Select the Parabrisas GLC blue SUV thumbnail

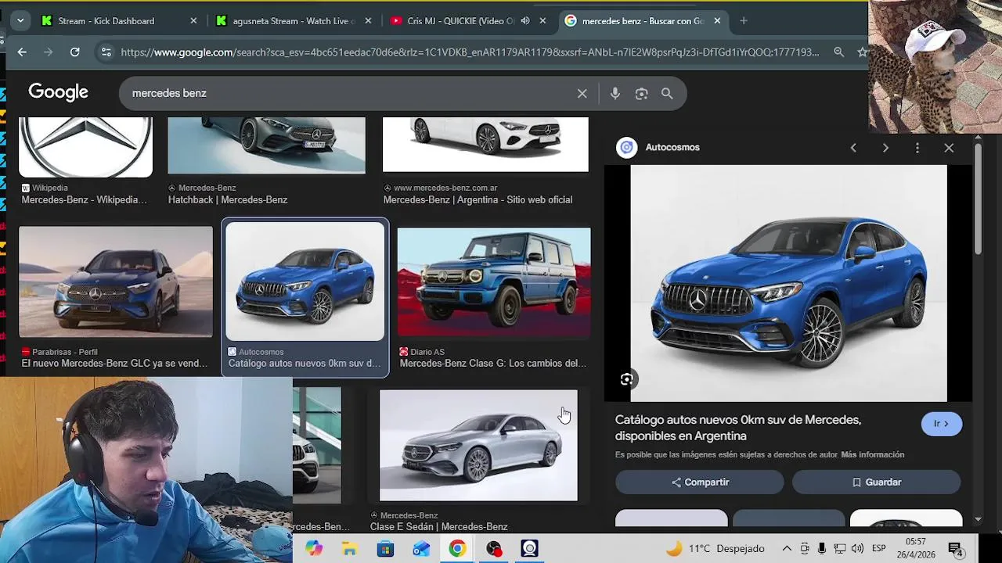(116, 282)
